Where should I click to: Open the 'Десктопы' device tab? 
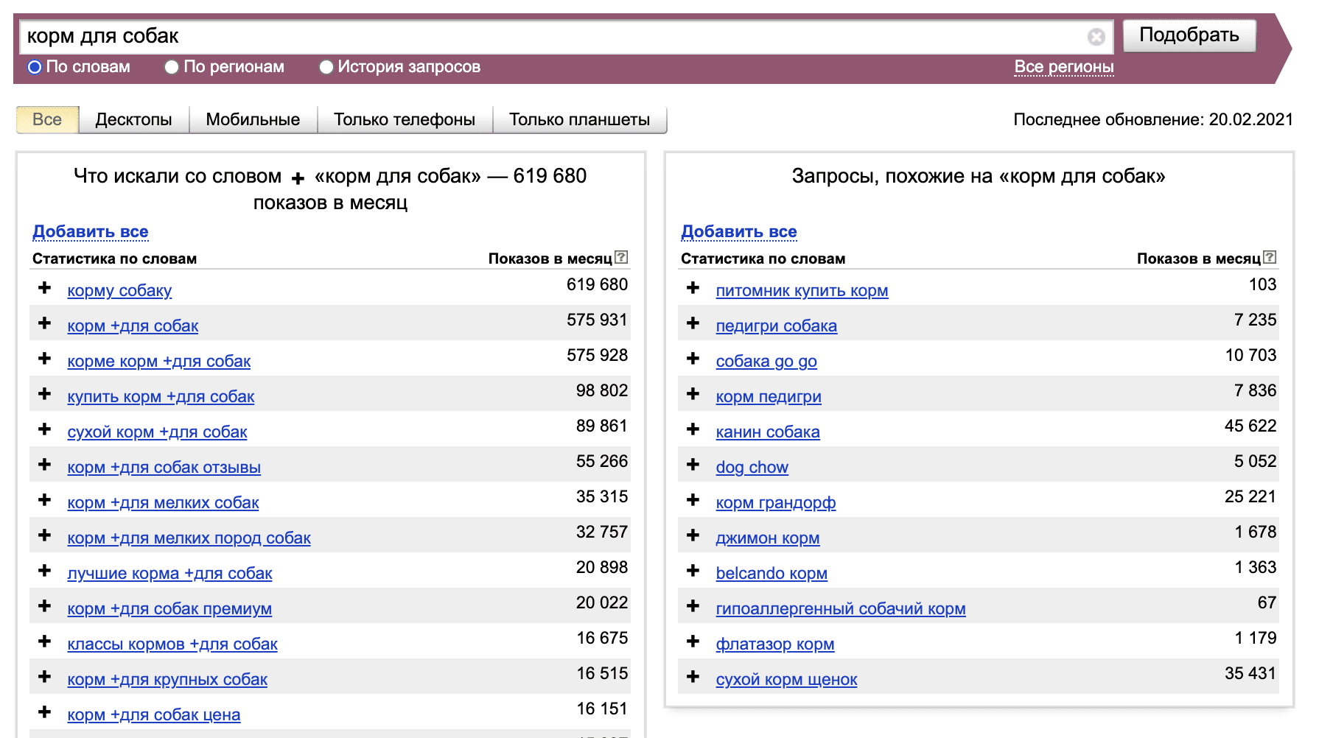coord(133,119)
